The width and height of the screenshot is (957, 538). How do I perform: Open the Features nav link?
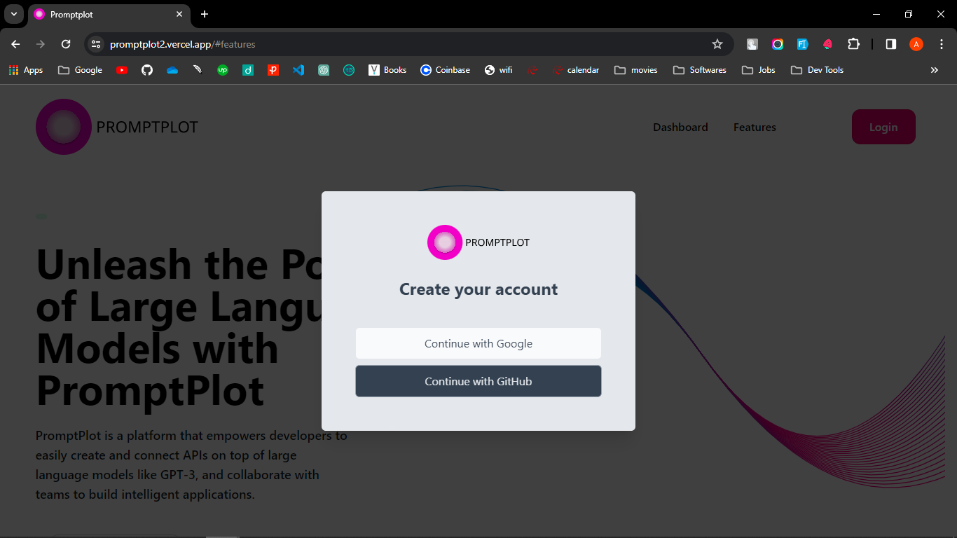tap(755, 127)
